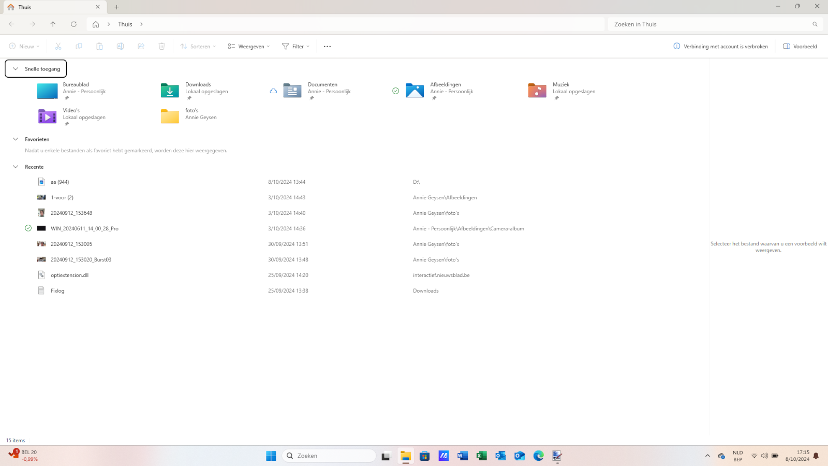Go up one folder level with the up arrow
Screen dimensions: 828x466
[x=53, y=24]
